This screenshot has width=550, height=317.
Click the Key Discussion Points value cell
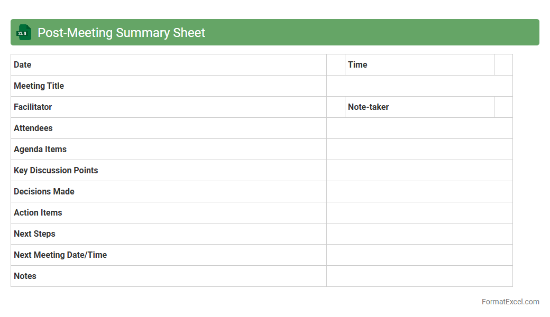pos(419,171)
